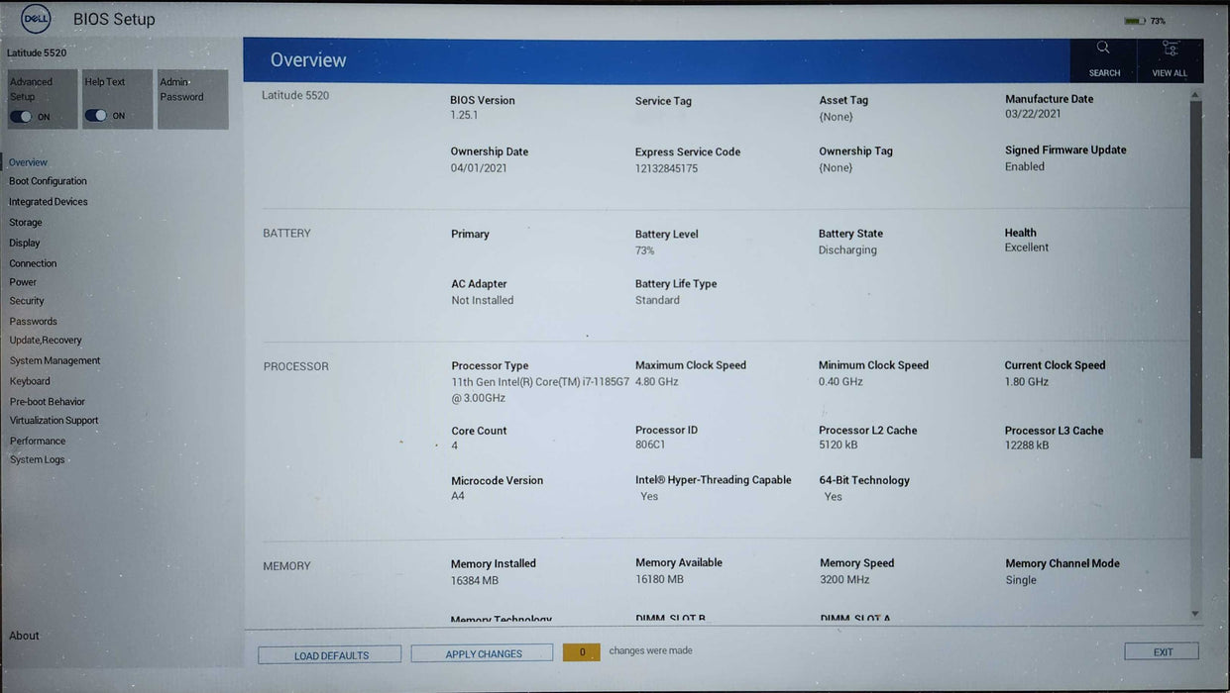Open Update,Recovery section
This screenshot has height=693, width=1230.
coord(46,341)
